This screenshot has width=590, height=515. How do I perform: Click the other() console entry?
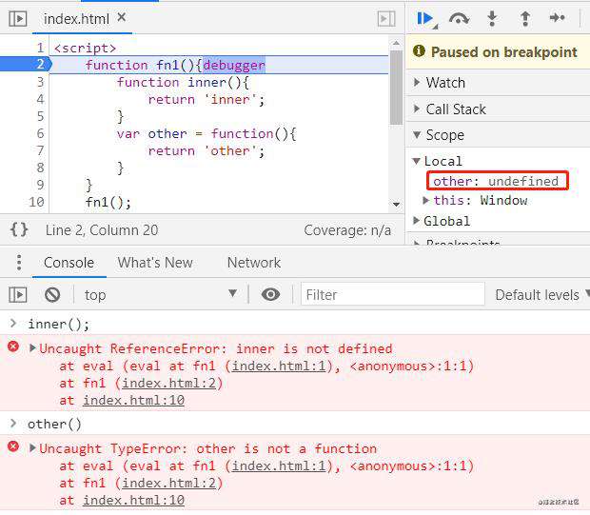[54, 425]
